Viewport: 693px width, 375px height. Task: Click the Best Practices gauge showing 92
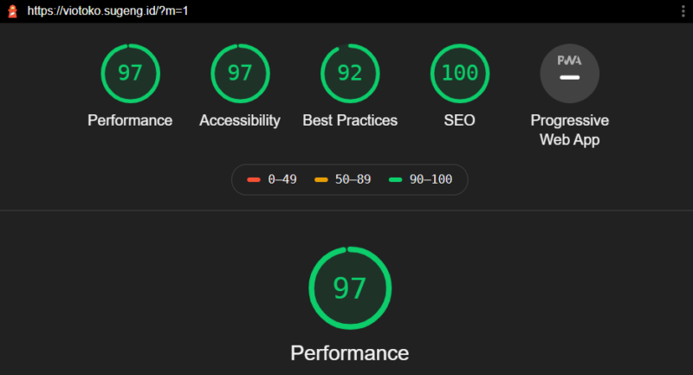click(x=350, y=73)
